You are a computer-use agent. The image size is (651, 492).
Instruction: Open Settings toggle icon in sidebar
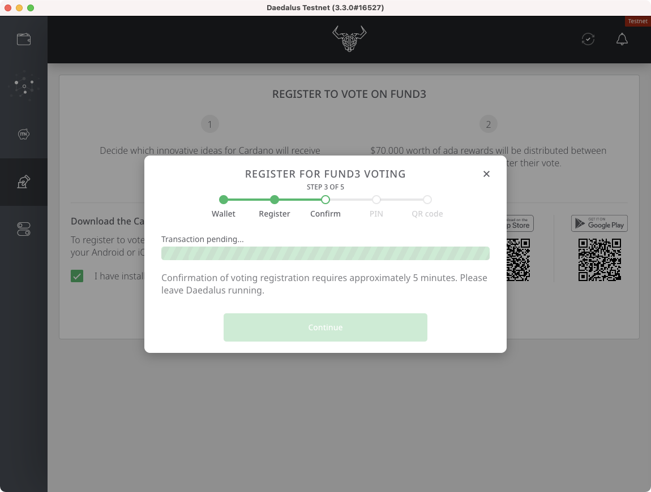coord(24,229)
